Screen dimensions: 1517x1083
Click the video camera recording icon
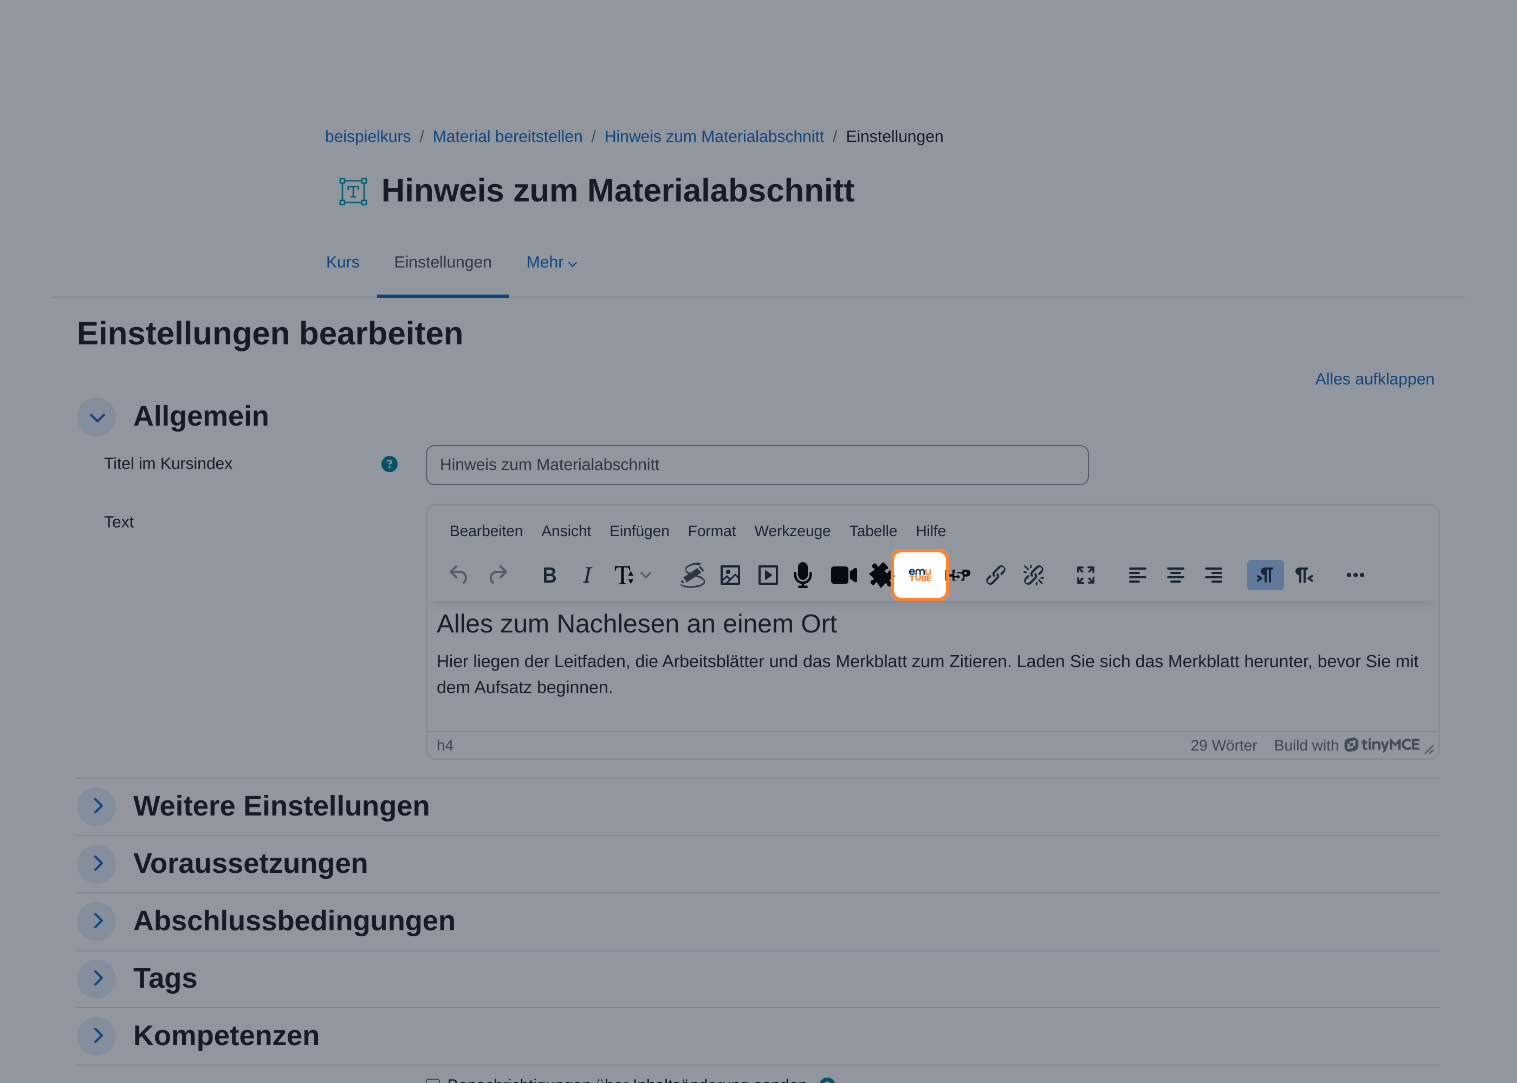[844, 575]
